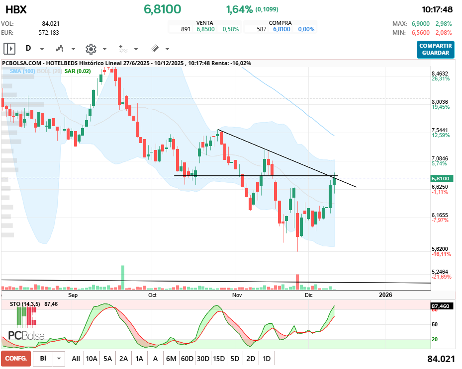The height and width of the screenshot is (369, 462).
Task: Expand the BI selector dropdown arrow
Action: click(59, 359)
